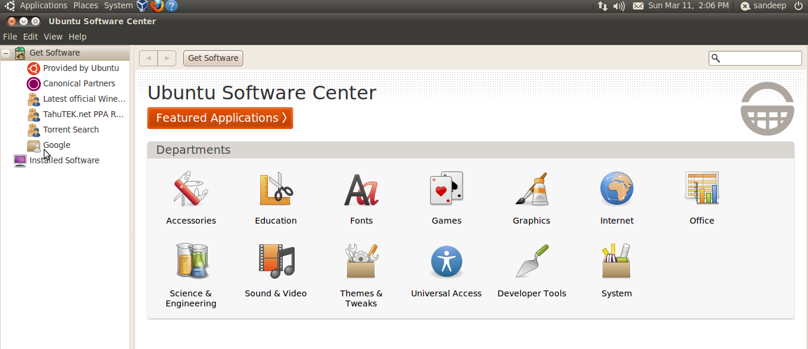Open the Applications menu
Screen dimensions: 808x349
pyautogui.click(x=44, y=5)
